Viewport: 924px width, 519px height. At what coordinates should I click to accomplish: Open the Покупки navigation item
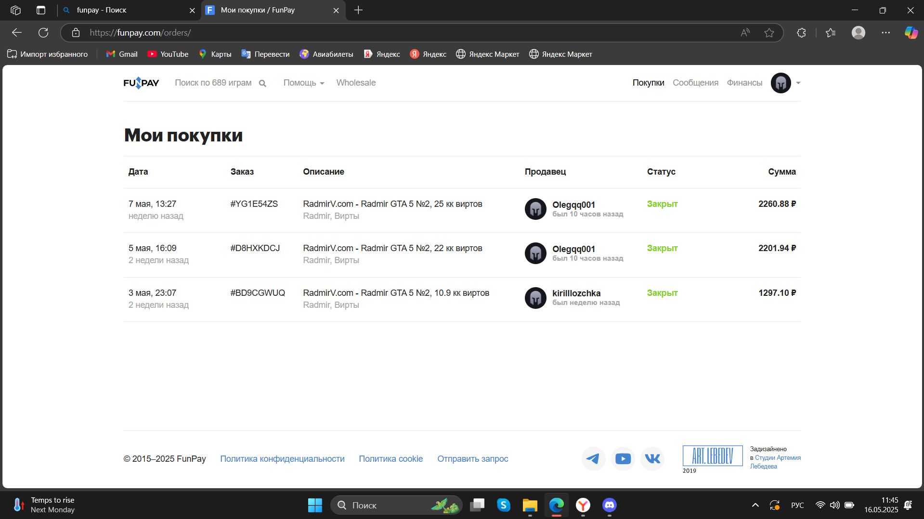[x=648, y=83]
